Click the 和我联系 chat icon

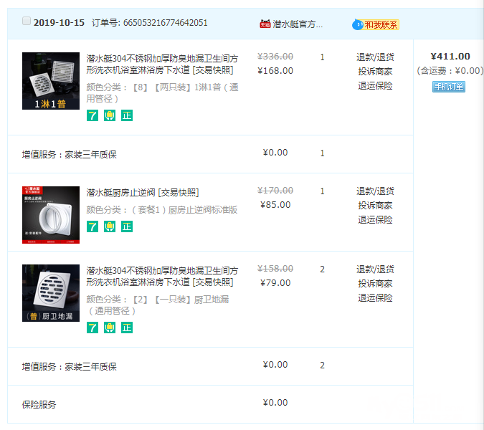click(376, 24)
